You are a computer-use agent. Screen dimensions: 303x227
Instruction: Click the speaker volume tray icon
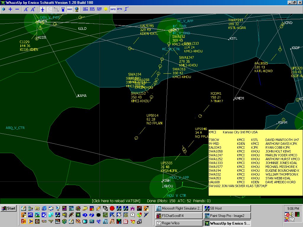[292, 214]
